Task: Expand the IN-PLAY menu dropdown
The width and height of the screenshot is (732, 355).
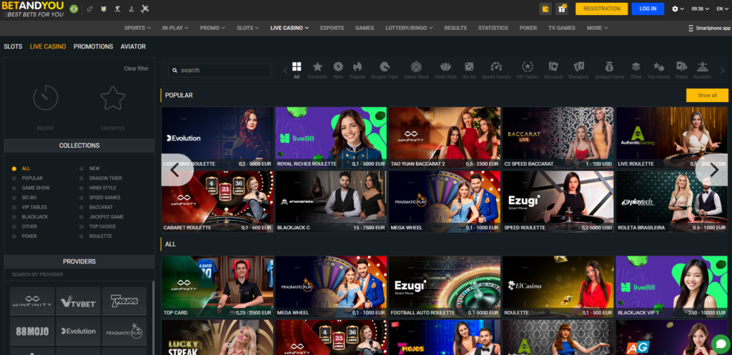Action: coord(176,28)
